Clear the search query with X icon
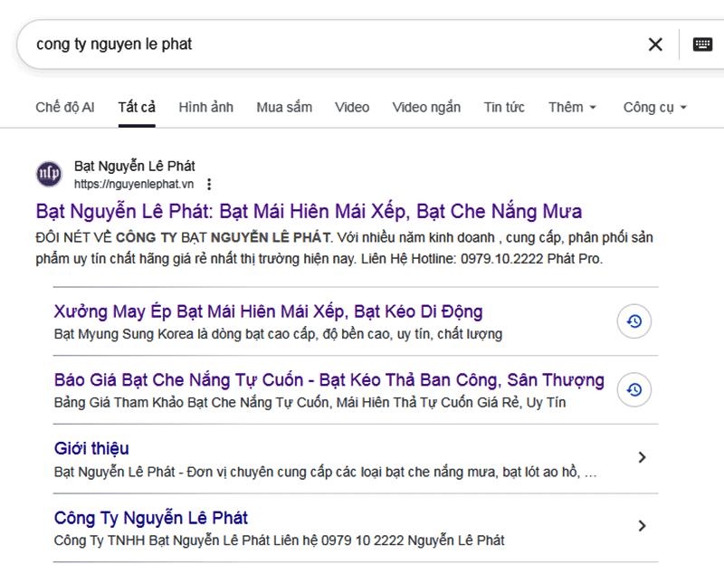724x574 pixels. tap(655, 44)
